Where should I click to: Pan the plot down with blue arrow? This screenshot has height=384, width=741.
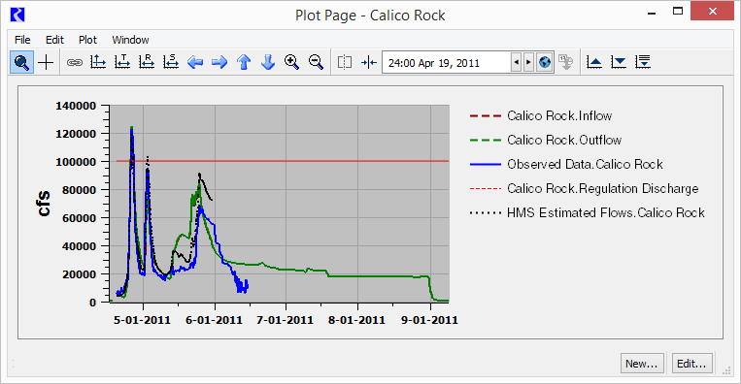point(268,62)
